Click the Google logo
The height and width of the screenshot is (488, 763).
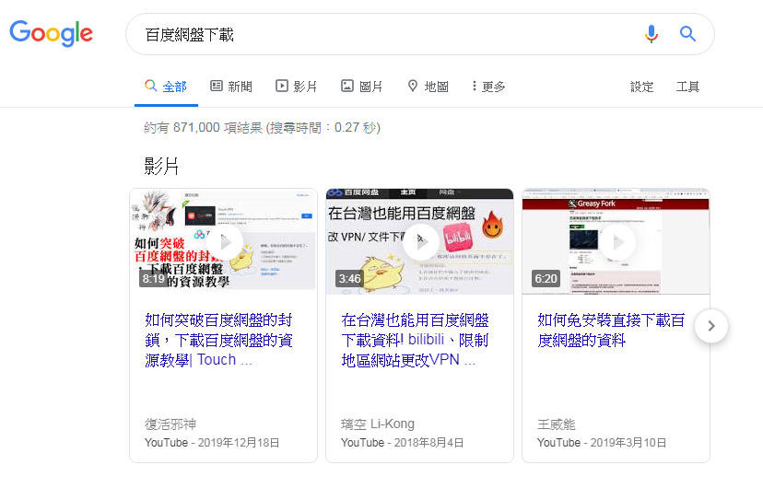51,33
